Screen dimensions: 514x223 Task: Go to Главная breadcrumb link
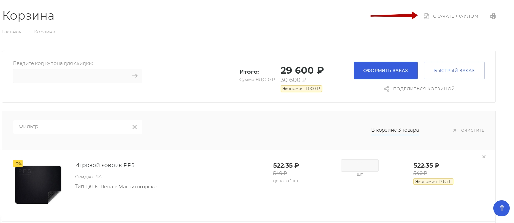(12, 32)
